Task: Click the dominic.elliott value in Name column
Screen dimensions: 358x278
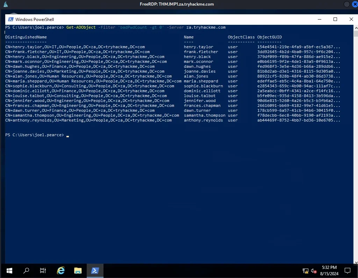Action: (x=202, y=91)
